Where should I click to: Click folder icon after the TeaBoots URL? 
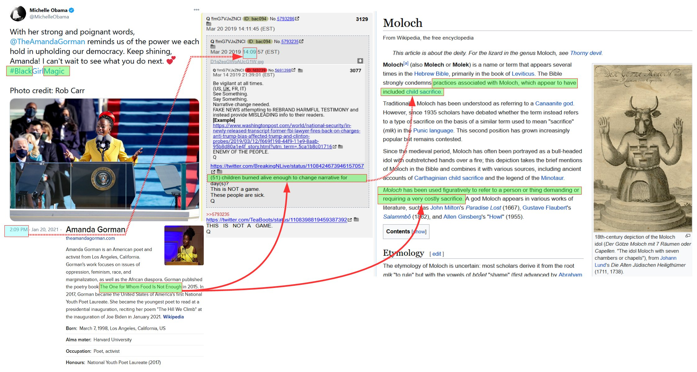[x=357, y=219]
